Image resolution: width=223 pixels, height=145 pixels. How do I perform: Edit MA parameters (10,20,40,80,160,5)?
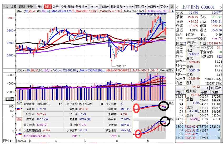(x=37, y=11)
